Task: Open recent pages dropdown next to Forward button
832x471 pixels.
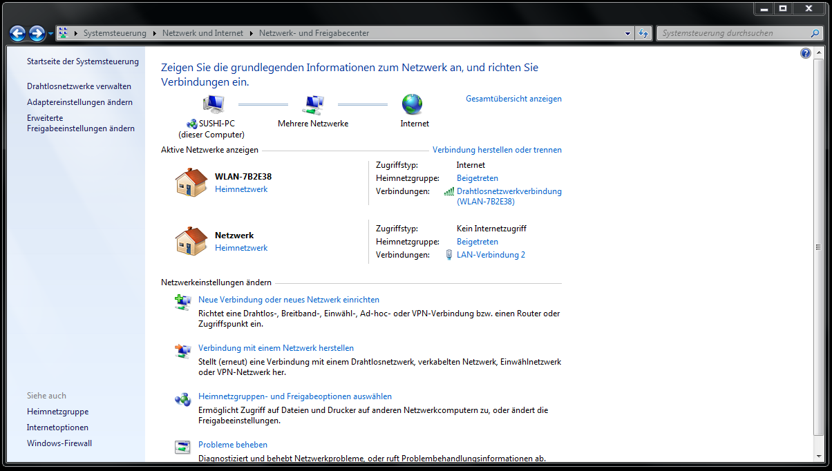Action: click(x=51, y=34)
